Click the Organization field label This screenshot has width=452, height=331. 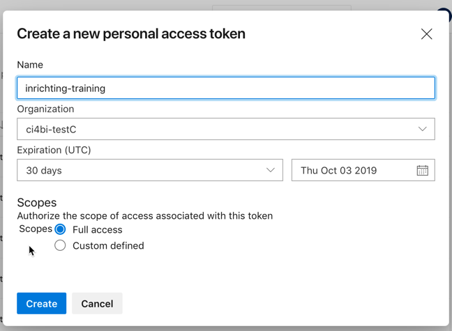point(45,109)
